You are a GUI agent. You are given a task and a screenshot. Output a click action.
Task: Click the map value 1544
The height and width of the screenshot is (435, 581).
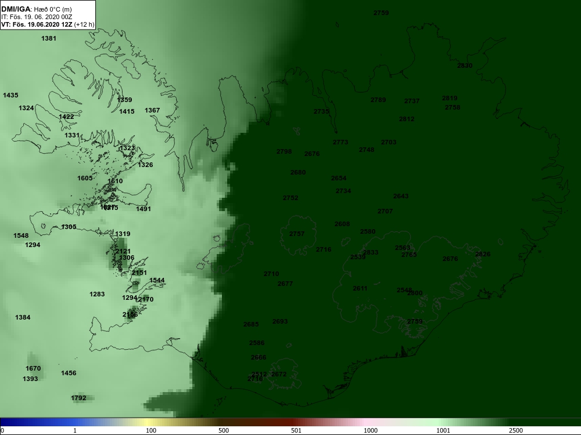[157, 280]
